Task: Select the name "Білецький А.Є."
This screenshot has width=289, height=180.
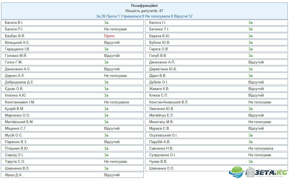Action: (17, 43)
